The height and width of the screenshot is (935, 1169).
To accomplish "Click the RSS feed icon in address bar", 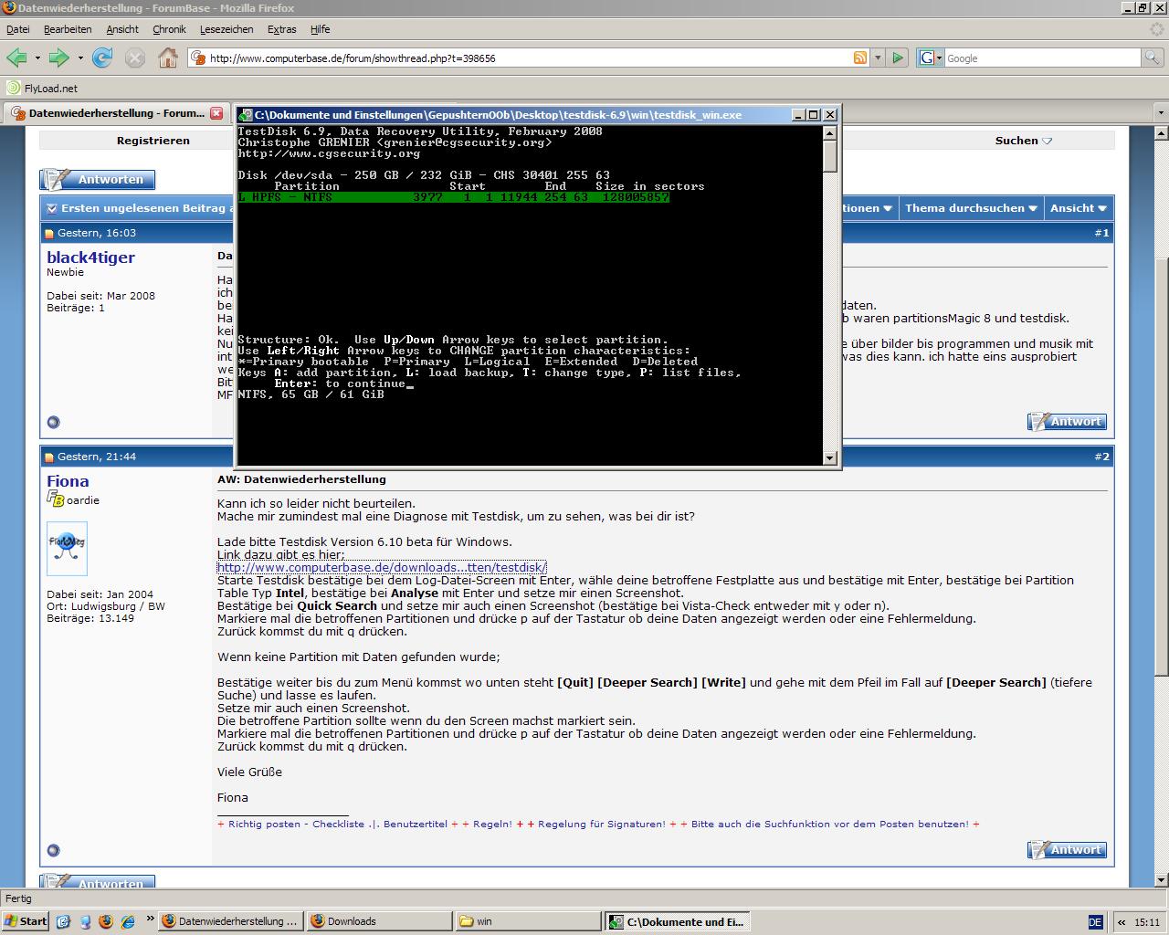I will 860,58.
